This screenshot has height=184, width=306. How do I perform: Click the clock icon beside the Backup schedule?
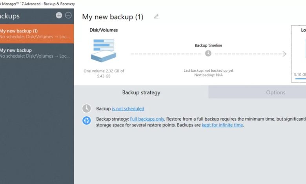(x=86, y=109)
